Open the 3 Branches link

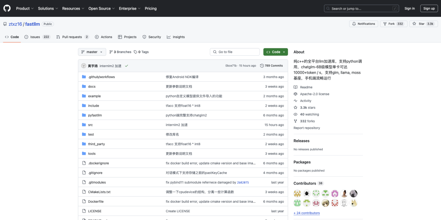pos(120,52)
